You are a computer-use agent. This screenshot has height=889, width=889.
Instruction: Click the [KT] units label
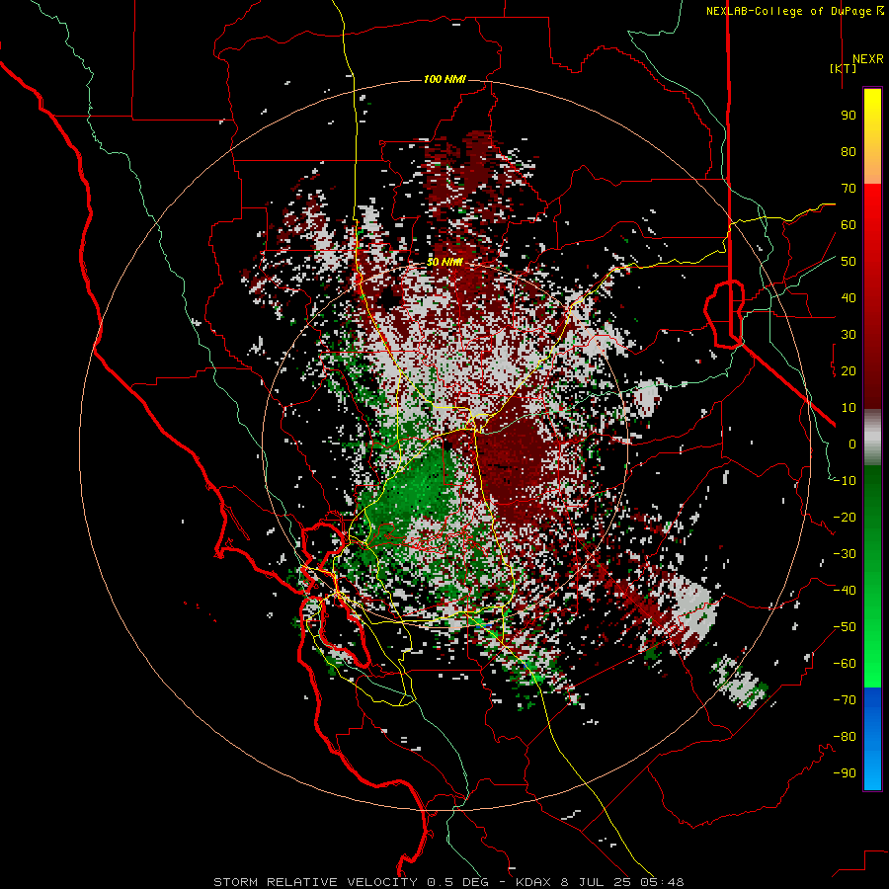coord(844,68)
